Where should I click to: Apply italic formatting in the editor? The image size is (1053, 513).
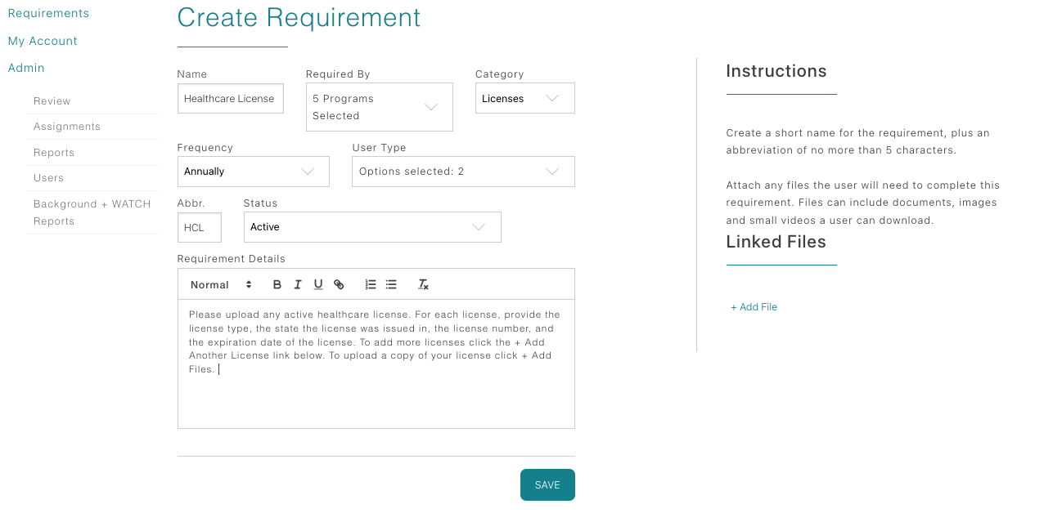(x=297, y=284)
